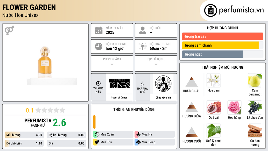The width and height of the screenshot is (268, 151).
Task: Click the FLOWER GARDEN title
Action: click(x=29, y=7)
